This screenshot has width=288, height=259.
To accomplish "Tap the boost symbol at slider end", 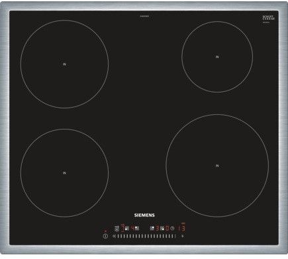I will tap(182, 236).
